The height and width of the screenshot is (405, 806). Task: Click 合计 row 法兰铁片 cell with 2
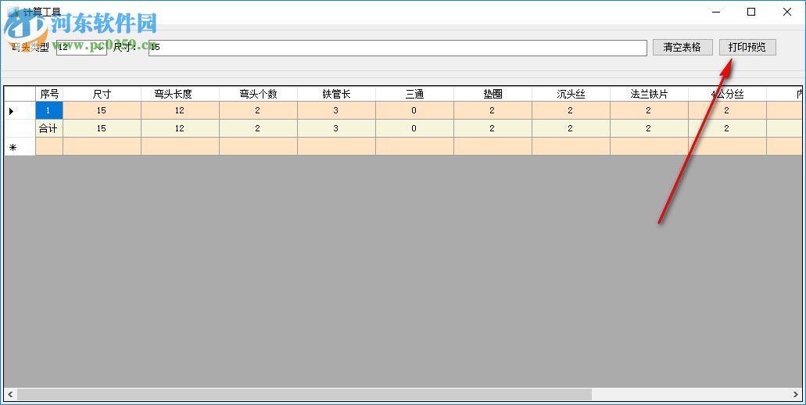tap(649, 128)
